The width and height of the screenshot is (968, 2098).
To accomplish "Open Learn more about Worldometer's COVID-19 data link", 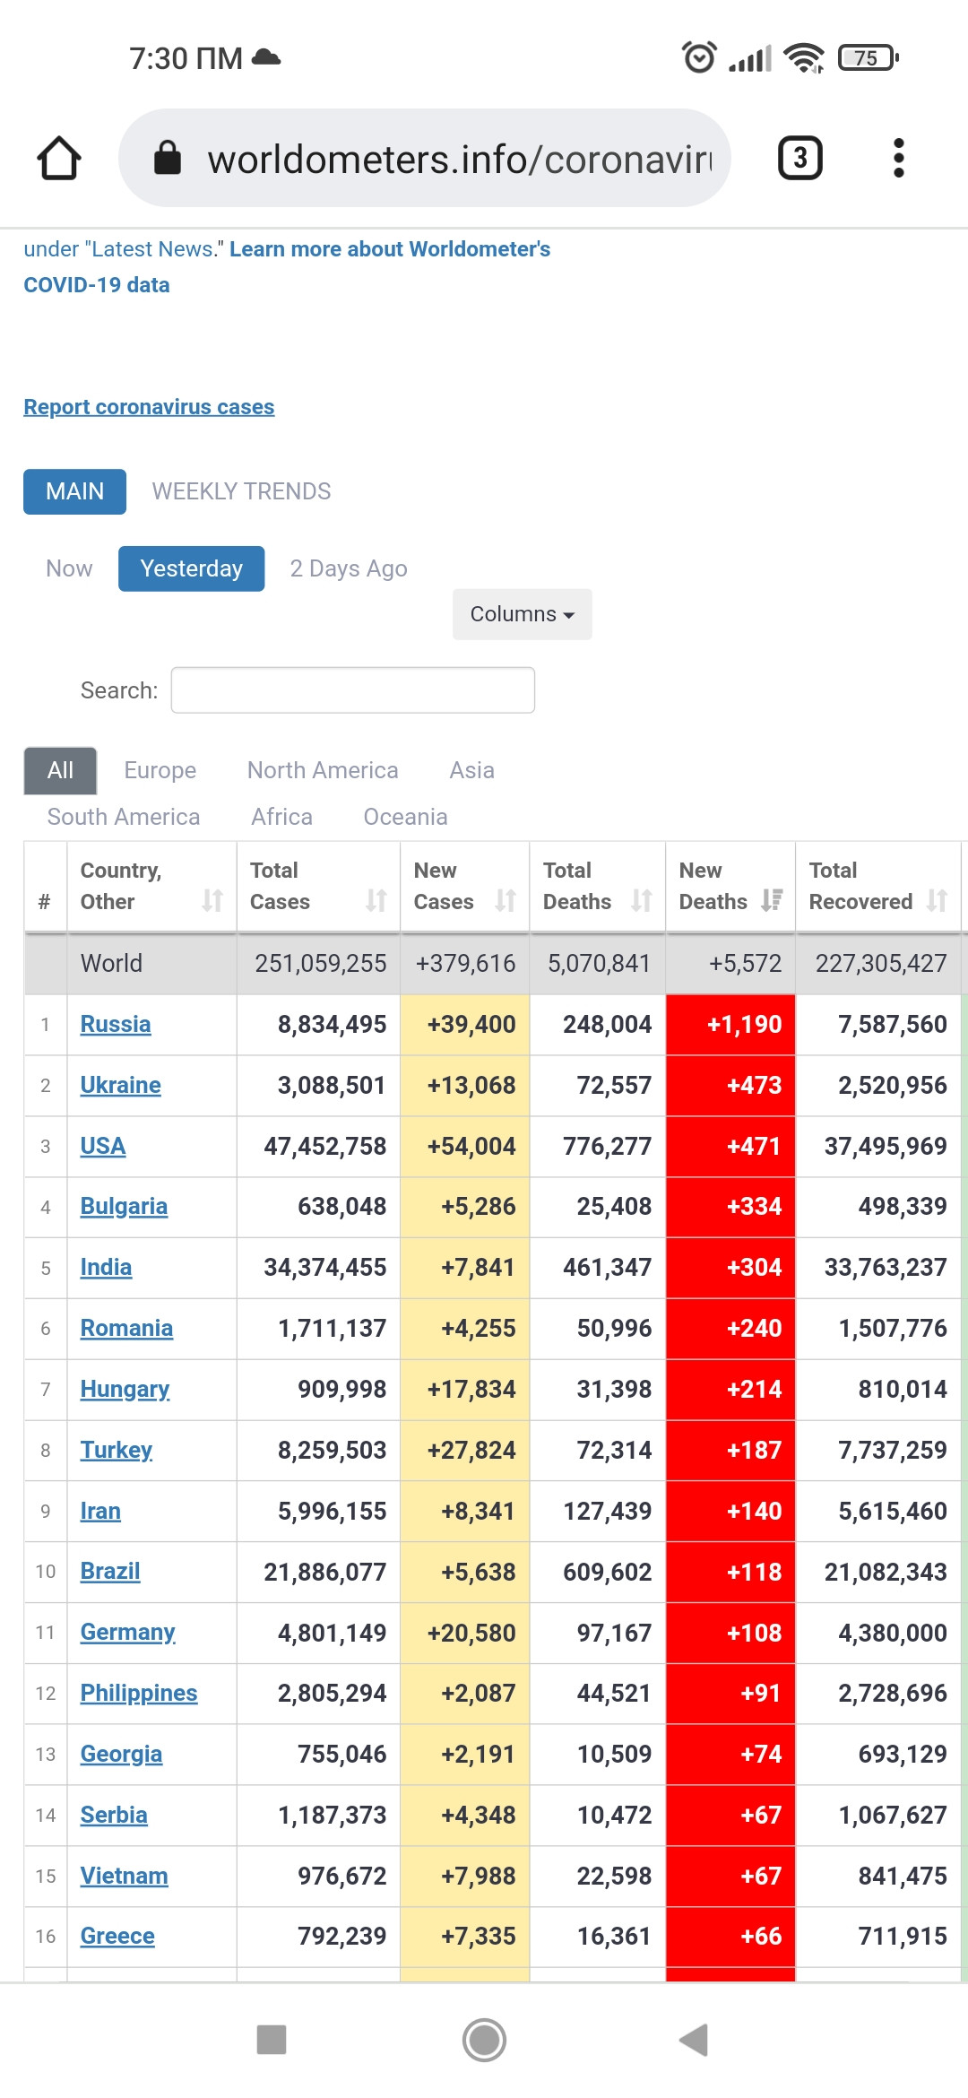I will (287, 266).
